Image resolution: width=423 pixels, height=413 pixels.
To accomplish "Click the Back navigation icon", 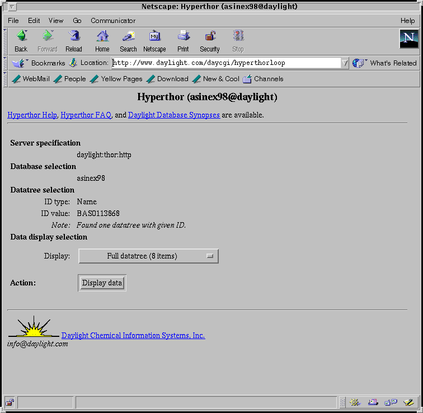I will point(21,41).
